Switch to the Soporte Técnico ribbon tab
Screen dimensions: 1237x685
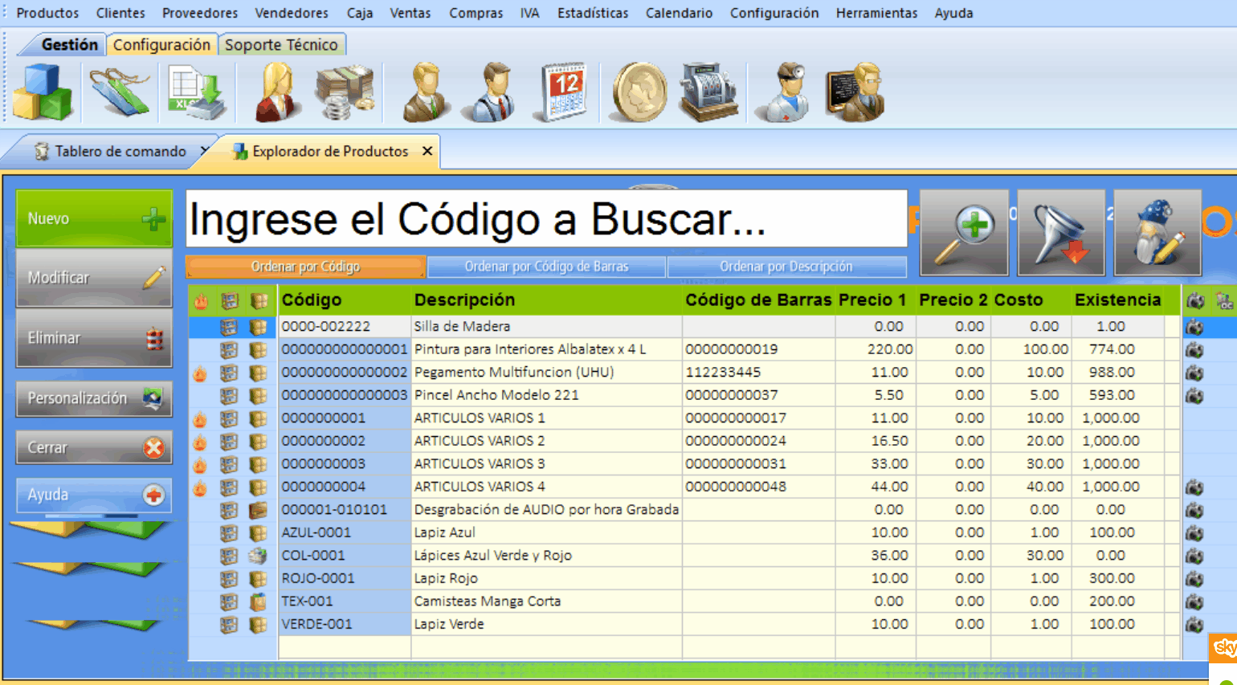(281, 45)
